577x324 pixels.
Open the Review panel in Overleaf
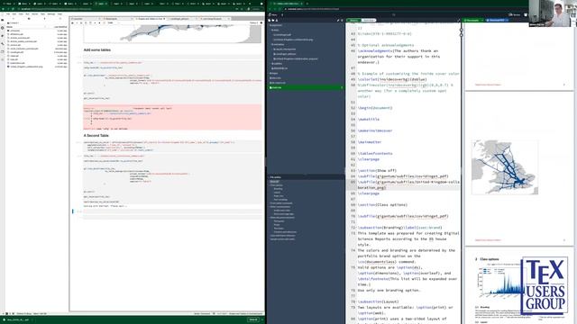coord(515,14)
